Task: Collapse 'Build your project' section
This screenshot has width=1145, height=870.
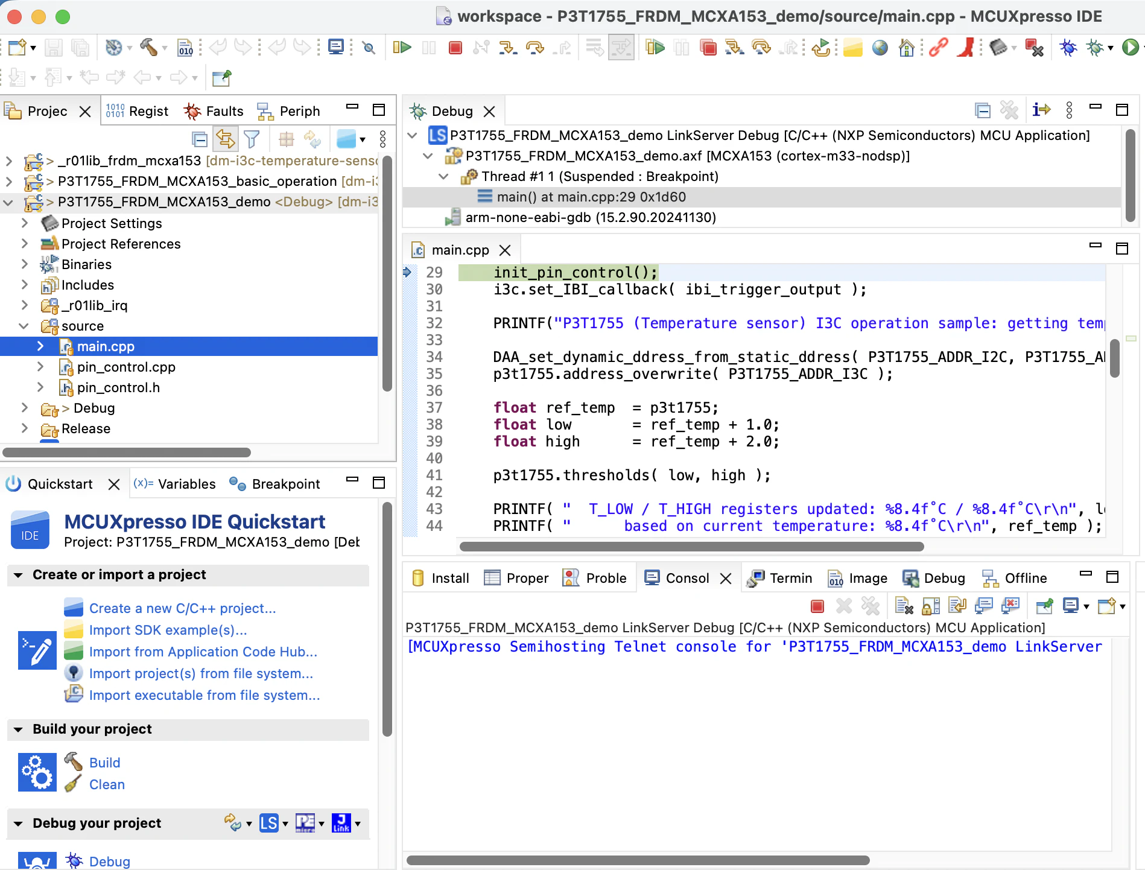Action: click(x=19, y=729)
